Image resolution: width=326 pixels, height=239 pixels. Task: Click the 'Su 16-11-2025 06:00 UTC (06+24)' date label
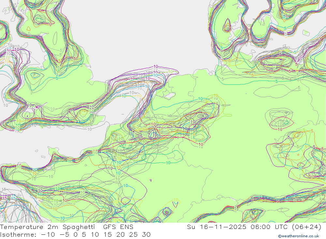(254, 227)
